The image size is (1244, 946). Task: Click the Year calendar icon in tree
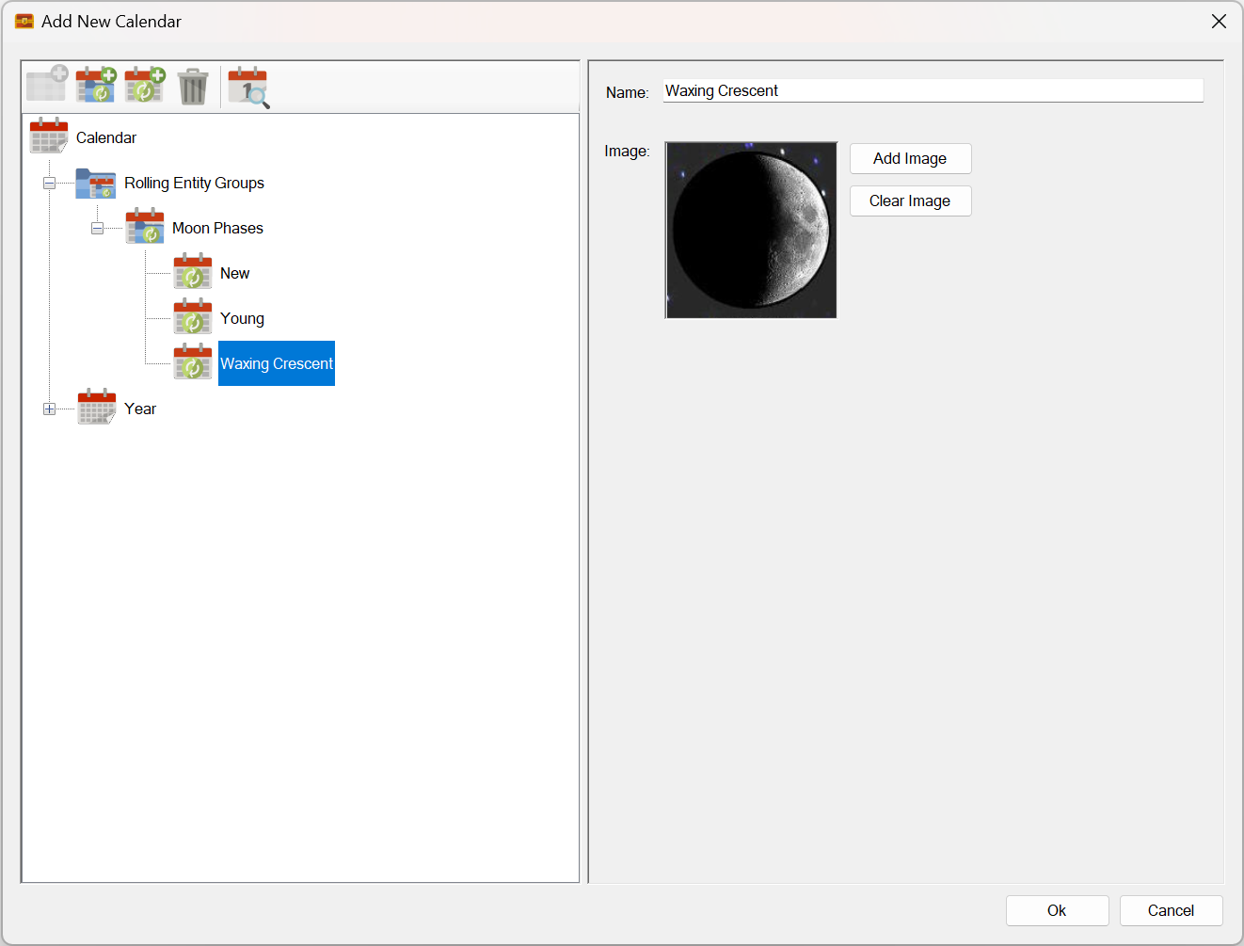97,408
